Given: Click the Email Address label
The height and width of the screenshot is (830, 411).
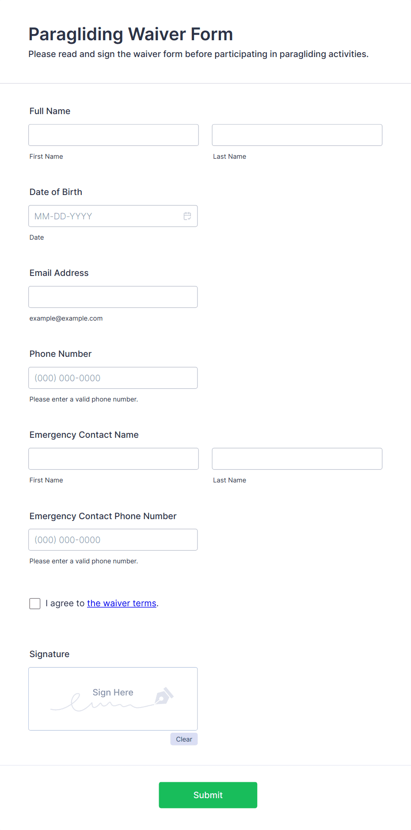Looking at the screenshot, I should coord(59,273).
